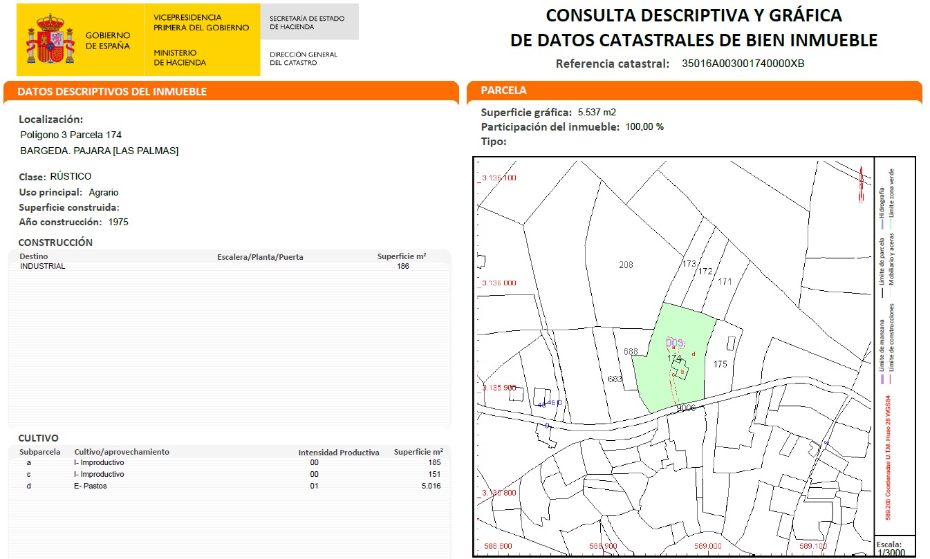
Task: Click the Ministerio de Hacienda label
Action: 179,57
